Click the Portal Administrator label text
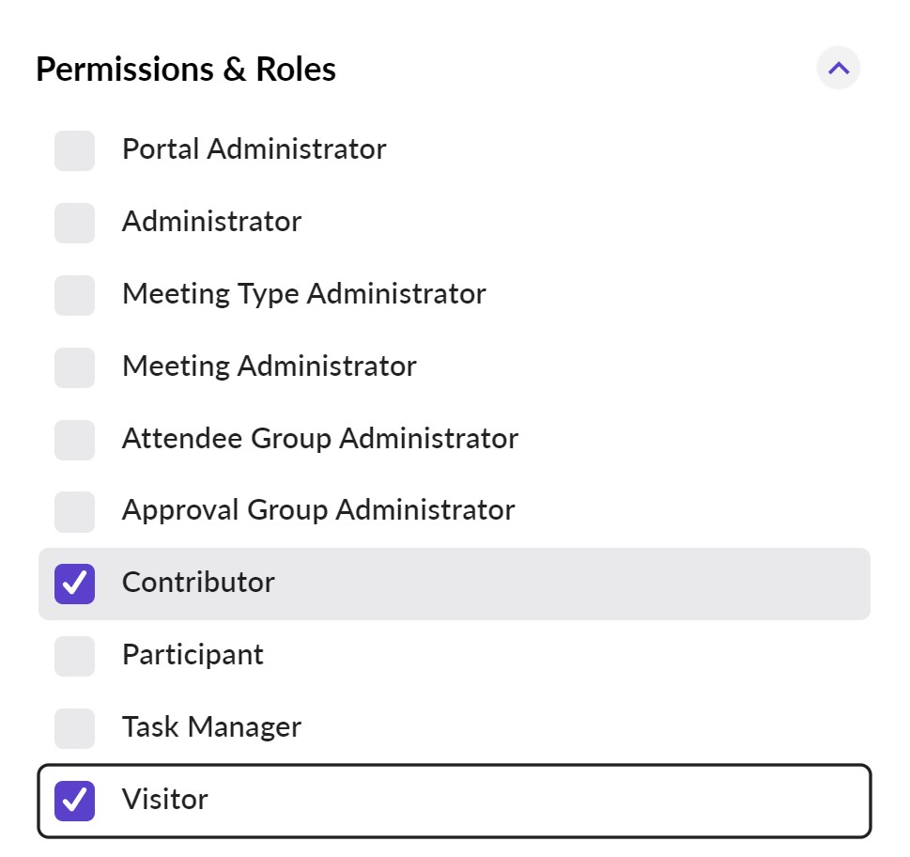The width and height of the screenshot is (910, 857). (x=254, y=149)
